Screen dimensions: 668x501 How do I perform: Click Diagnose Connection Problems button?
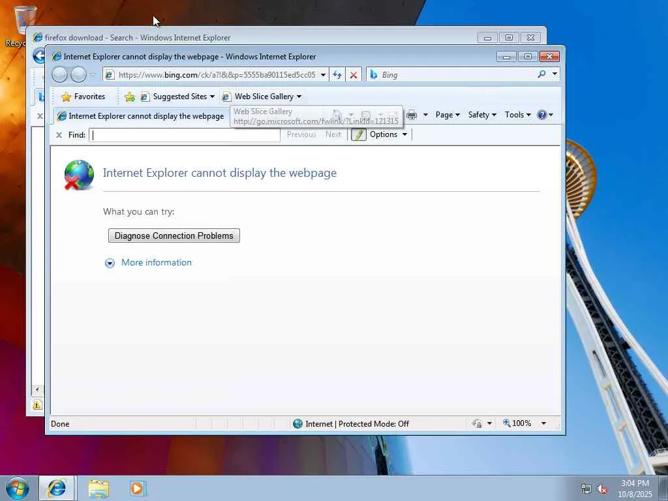tap(174, 235)
